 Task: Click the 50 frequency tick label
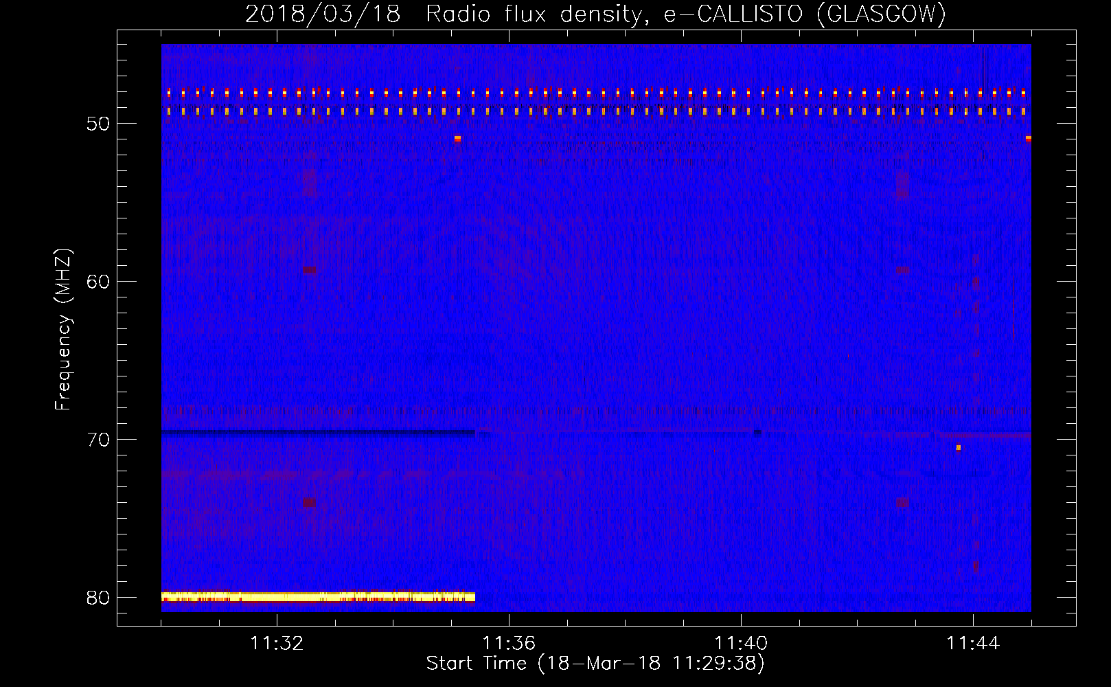(98, 124)
